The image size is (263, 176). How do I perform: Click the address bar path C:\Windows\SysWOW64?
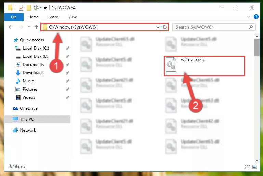73,27
